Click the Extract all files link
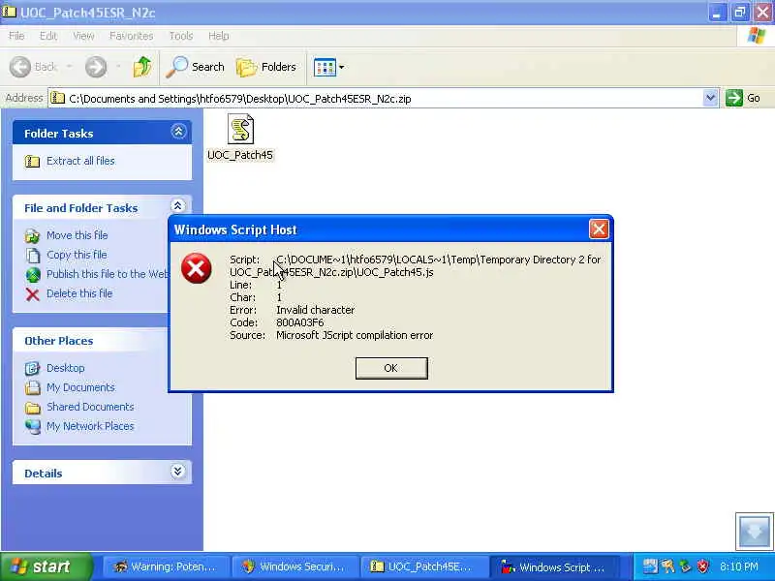775x581 pixels. pyautogui.click(x=80, y=161)
